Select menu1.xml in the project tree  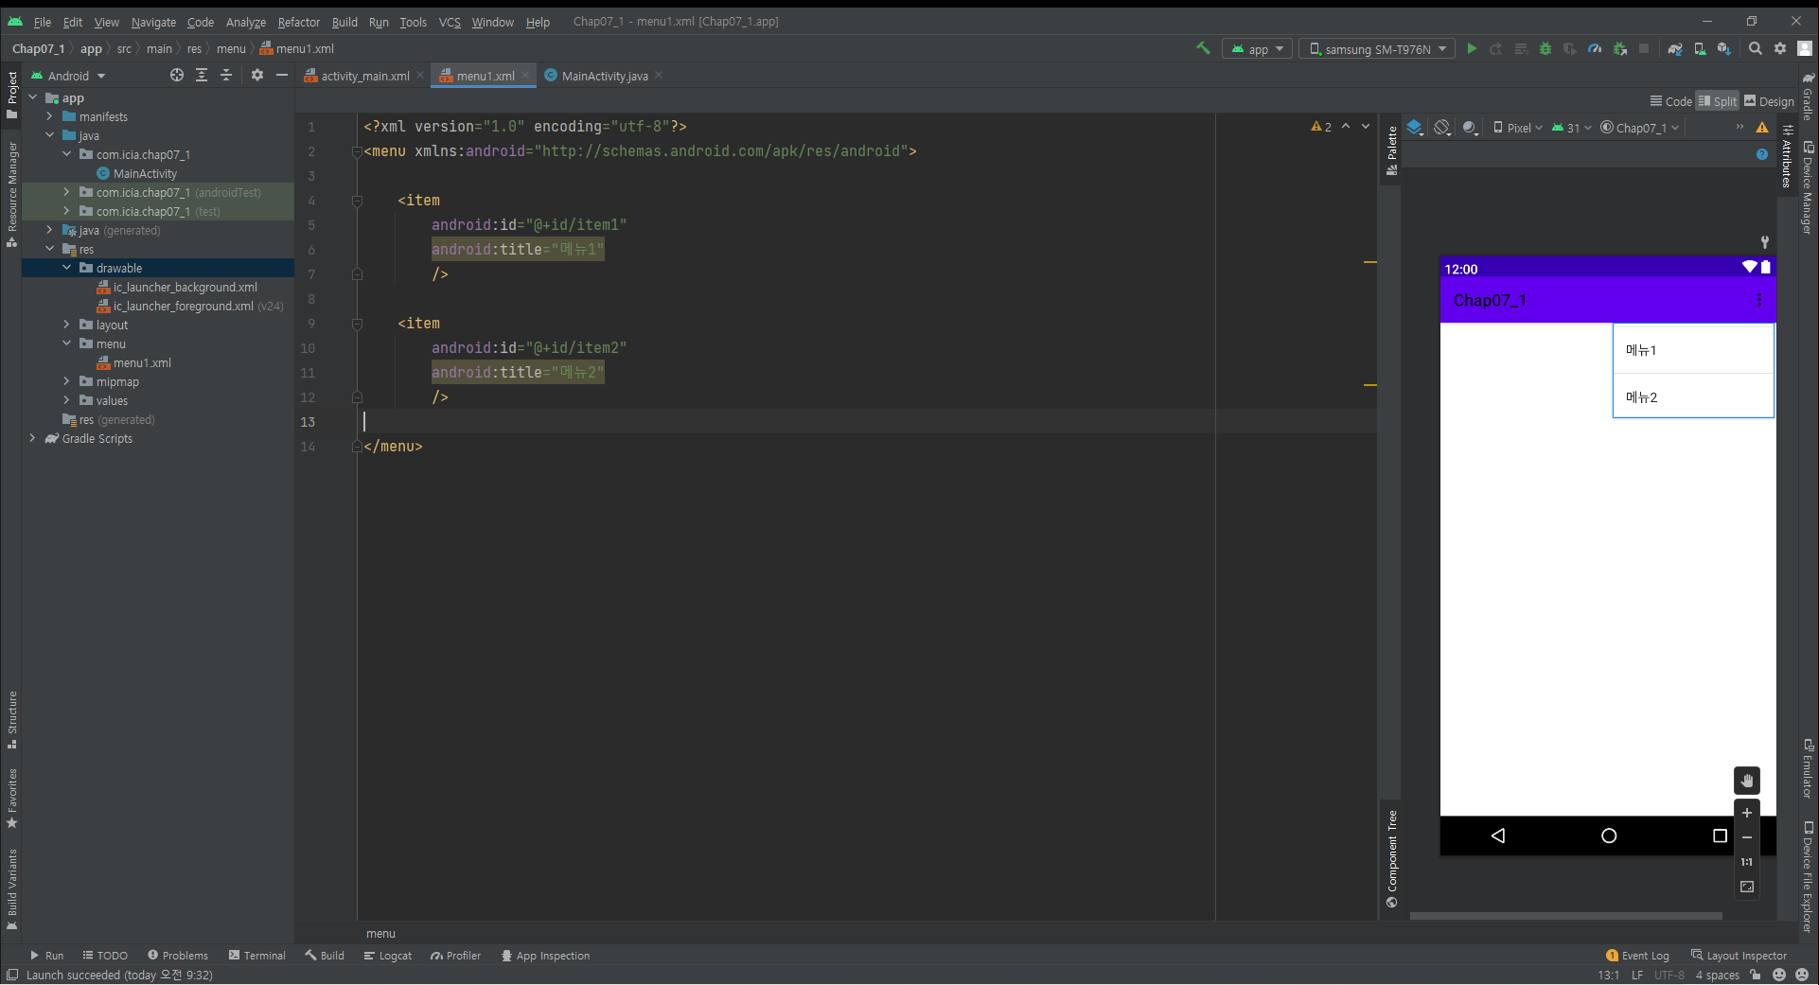[142, 362]
